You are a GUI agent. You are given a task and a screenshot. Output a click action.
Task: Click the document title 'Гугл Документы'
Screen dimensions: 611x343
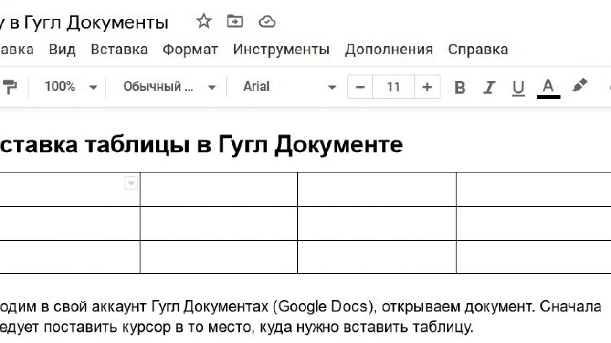pyautogui.click(x=95, y=22)
